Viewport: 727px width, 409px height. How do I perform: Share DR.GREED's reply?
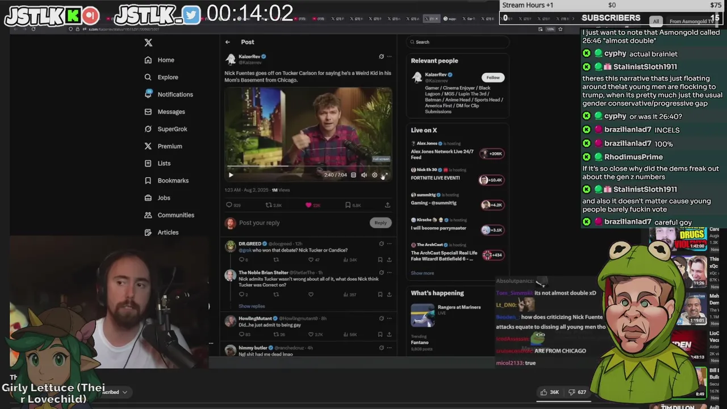tap(389, 260)
